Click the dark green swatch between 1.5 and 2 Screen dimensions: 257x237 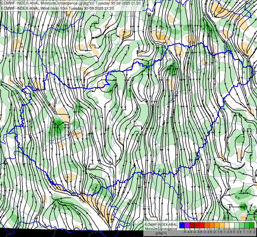pos(252,225)
